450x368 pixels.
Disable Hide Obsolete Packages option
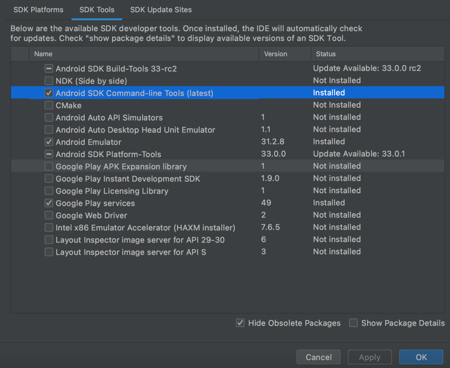coord(240,323)
